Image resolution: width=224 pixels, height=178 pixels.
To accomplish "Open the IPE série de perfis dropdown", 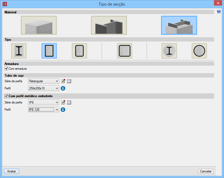I will coord(44,102).
